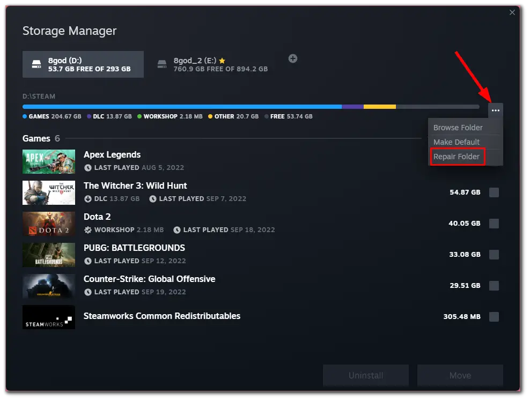This screenshot has width=530, height=401.
Task: Click the purple DLC legend dot
Action: pyautogui.click(x=89, y=116)
